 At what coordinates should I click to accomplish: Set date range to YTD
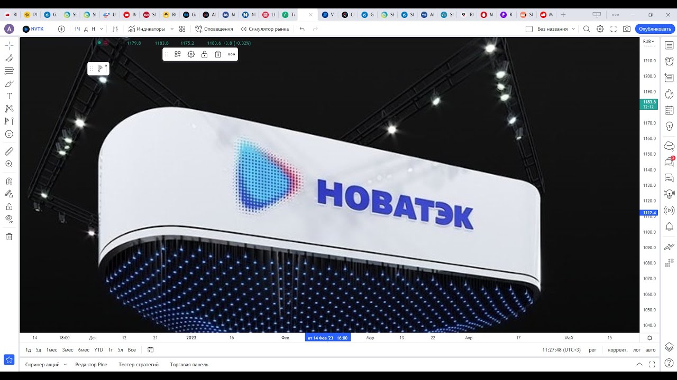click(x=98, y=350)
